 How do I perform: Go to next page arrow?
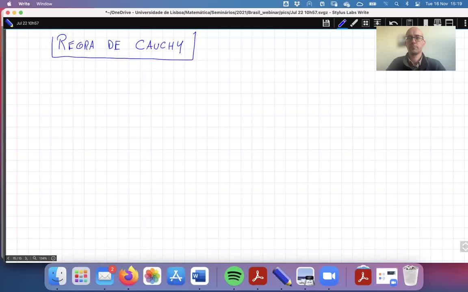point(26,258)
